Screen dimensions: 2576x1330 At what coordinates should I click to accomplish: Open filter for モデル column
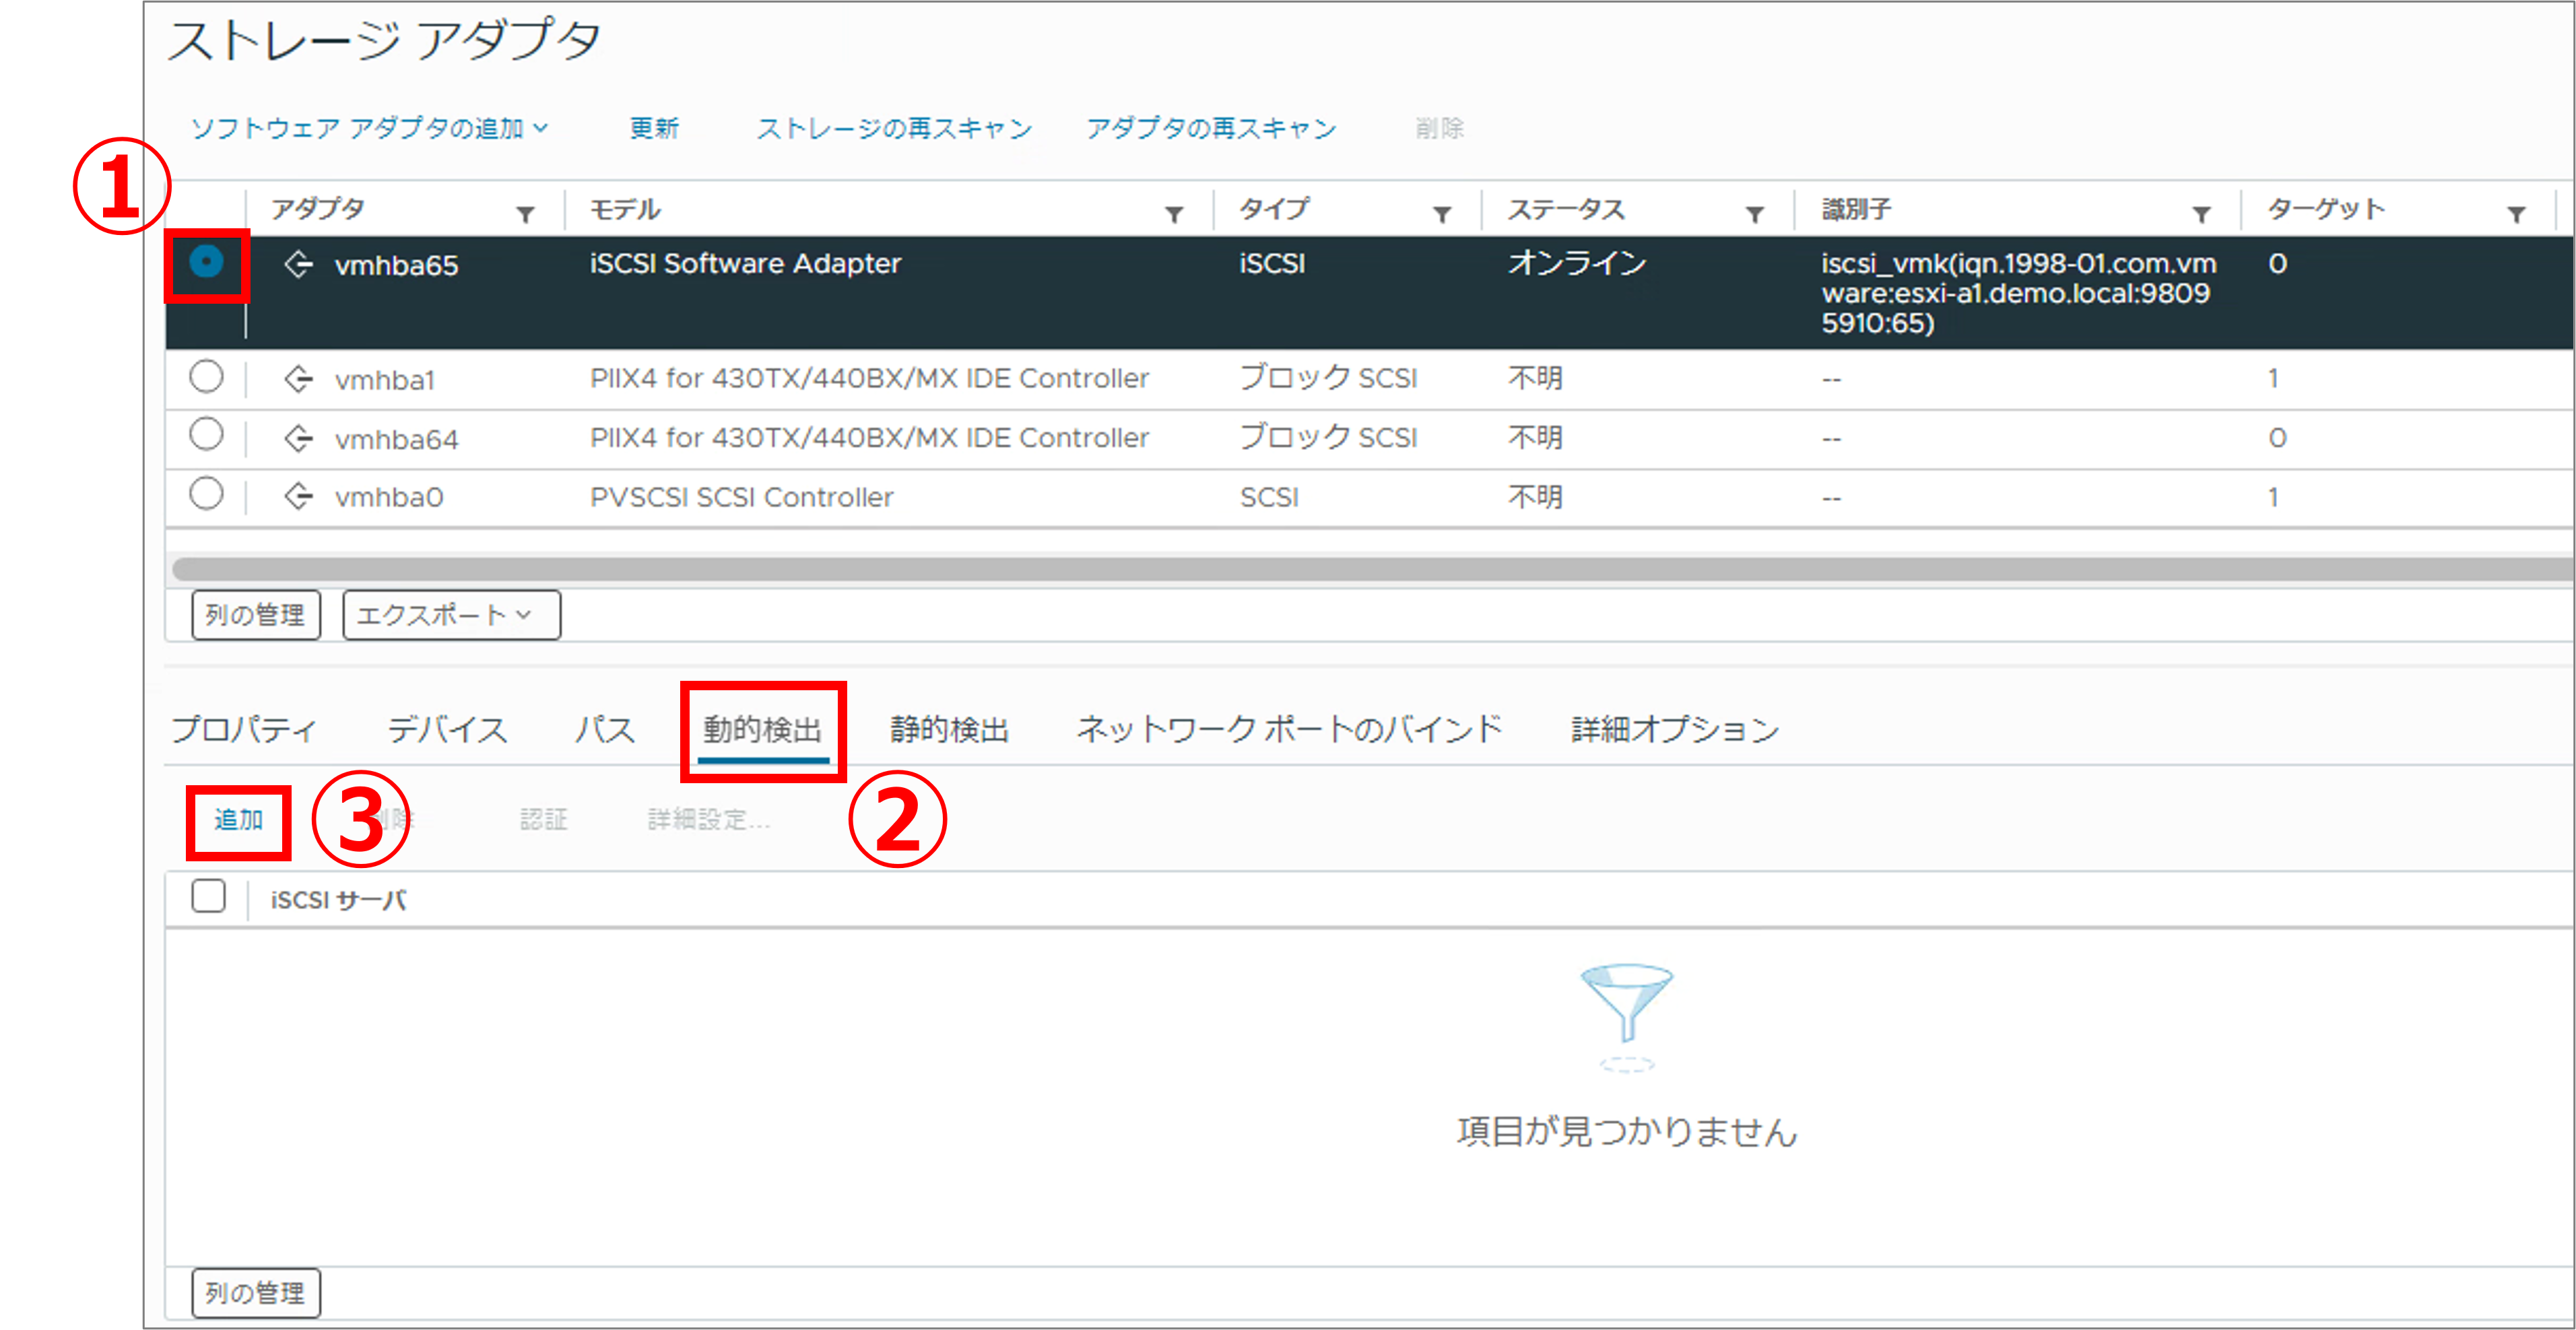pos(1174,213)
